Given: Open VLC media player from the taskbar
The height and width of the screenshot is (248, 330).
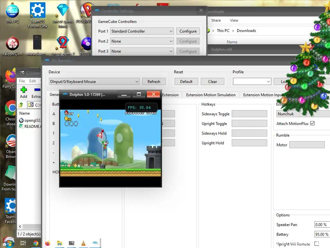Looking at the screenshot, I should click(83, 243).
